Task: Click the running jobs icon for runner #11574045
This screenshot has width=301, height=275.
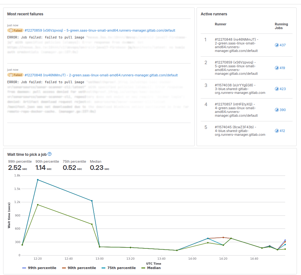Action: pos(277,131)
